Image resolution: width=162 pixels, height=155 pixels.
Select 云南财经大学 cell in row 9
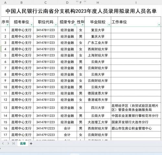pos(98,81)
